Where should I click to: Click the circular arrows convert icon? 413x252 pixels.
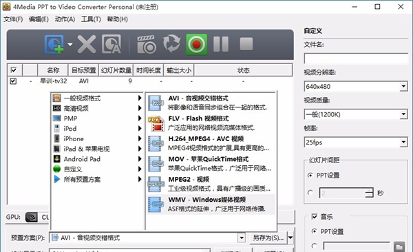[171, 43]
